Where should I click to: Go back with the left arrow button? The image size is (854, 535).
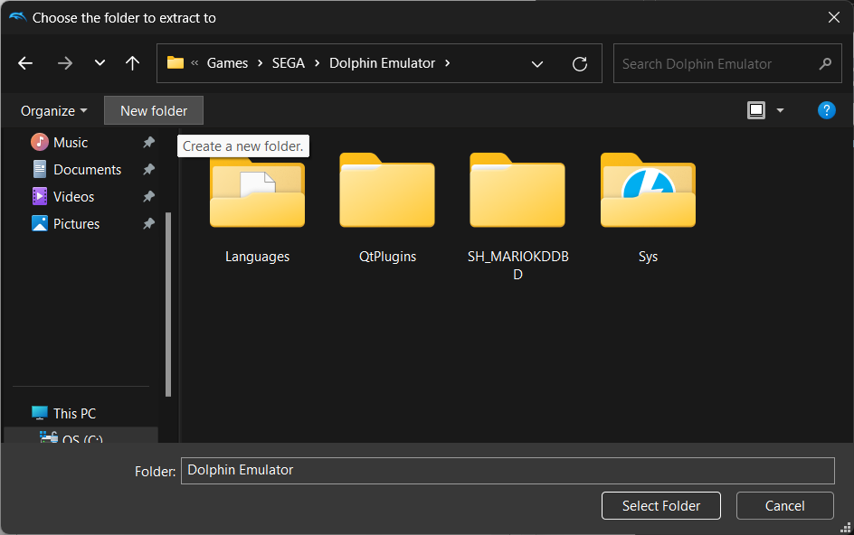(x=25, y=63)
